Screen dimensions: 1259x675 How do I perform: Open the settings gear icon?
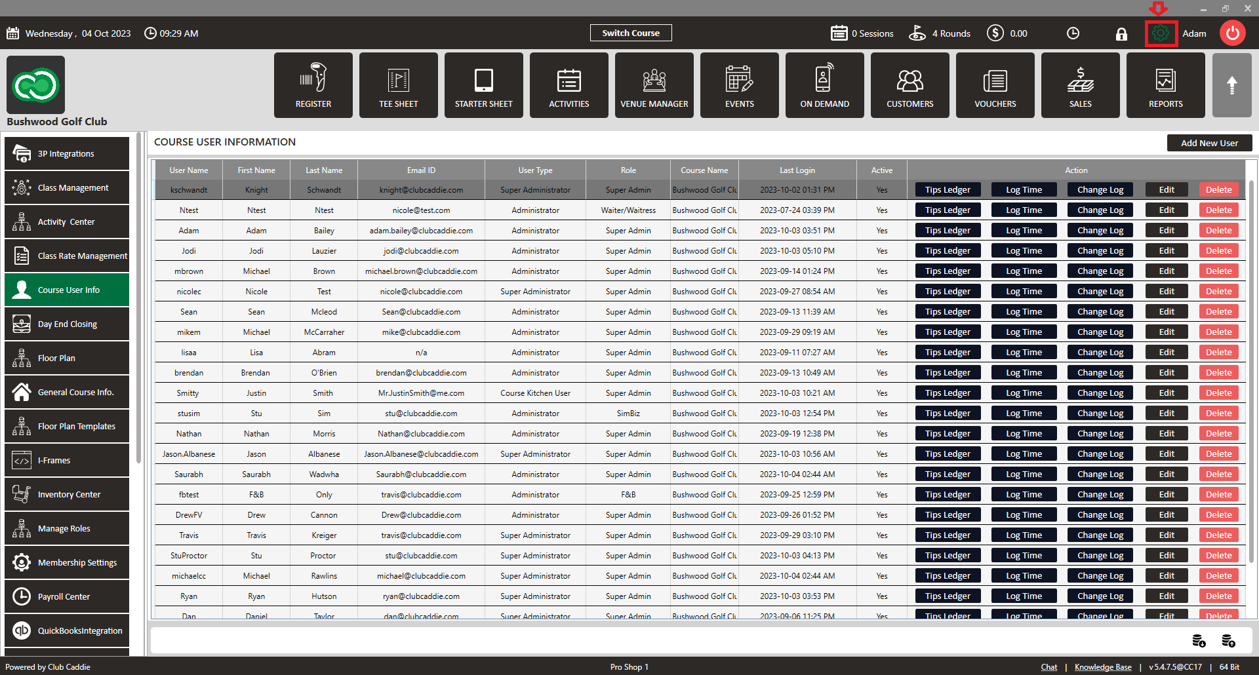(1161, 33)
